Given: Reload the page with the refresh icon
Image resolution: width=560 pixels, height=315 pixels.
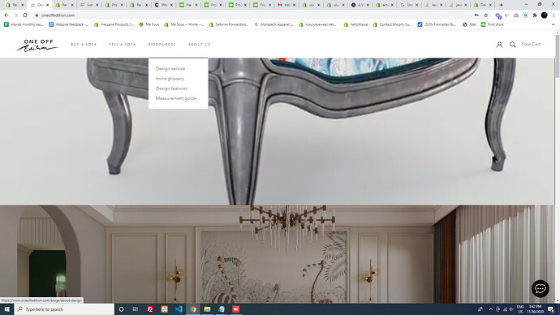Looking at the screenshot, I should point(25,15).
